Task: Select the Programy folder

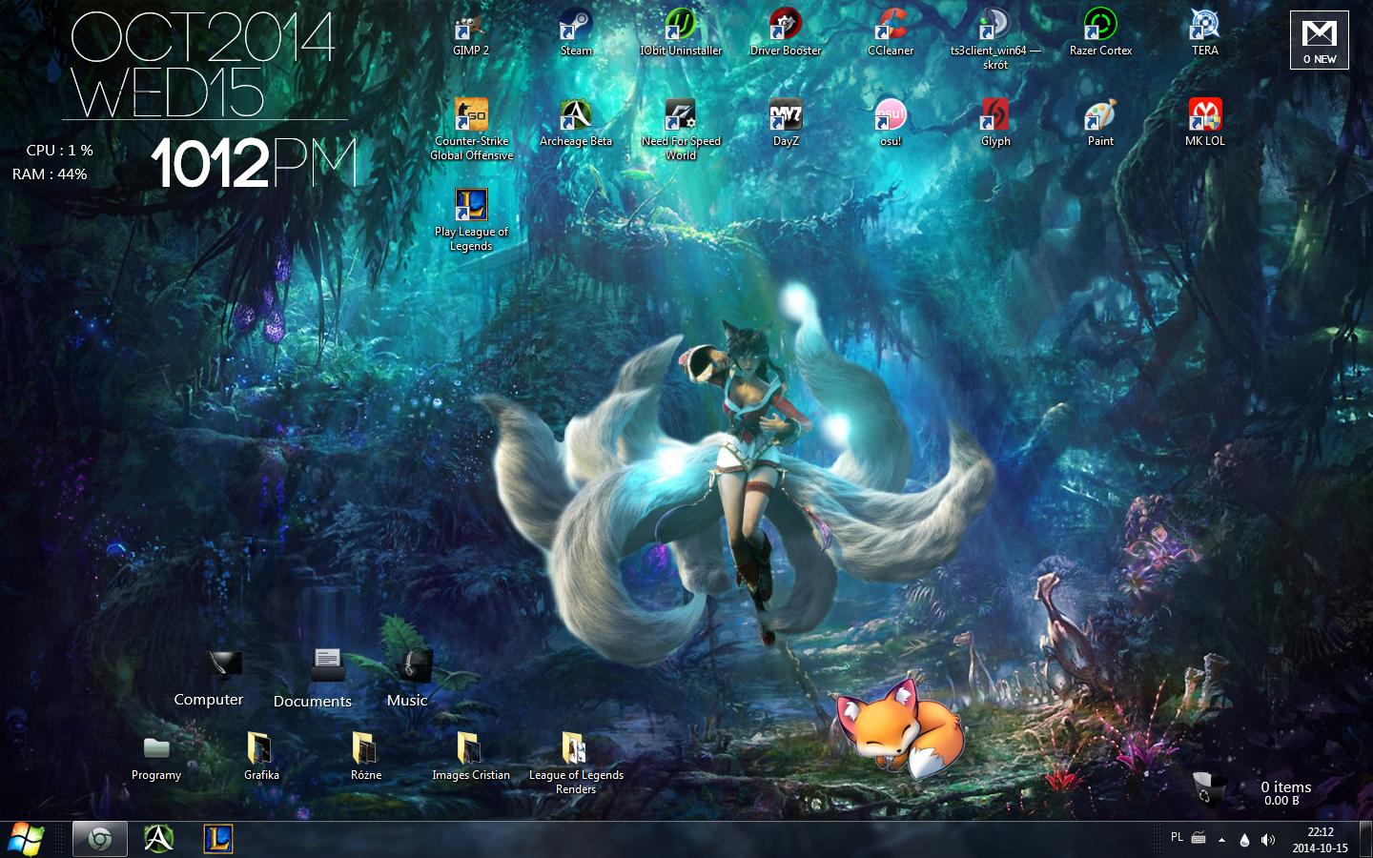Action: (156, 757)
